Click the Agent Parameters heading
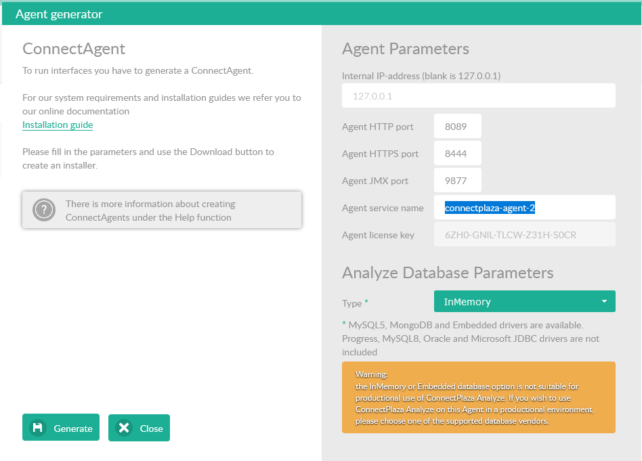 point(406,49)
